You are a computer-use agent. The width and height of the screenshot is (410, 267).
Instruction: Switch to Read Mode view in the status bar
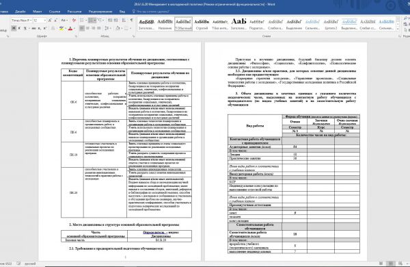[x=381, y=264]
